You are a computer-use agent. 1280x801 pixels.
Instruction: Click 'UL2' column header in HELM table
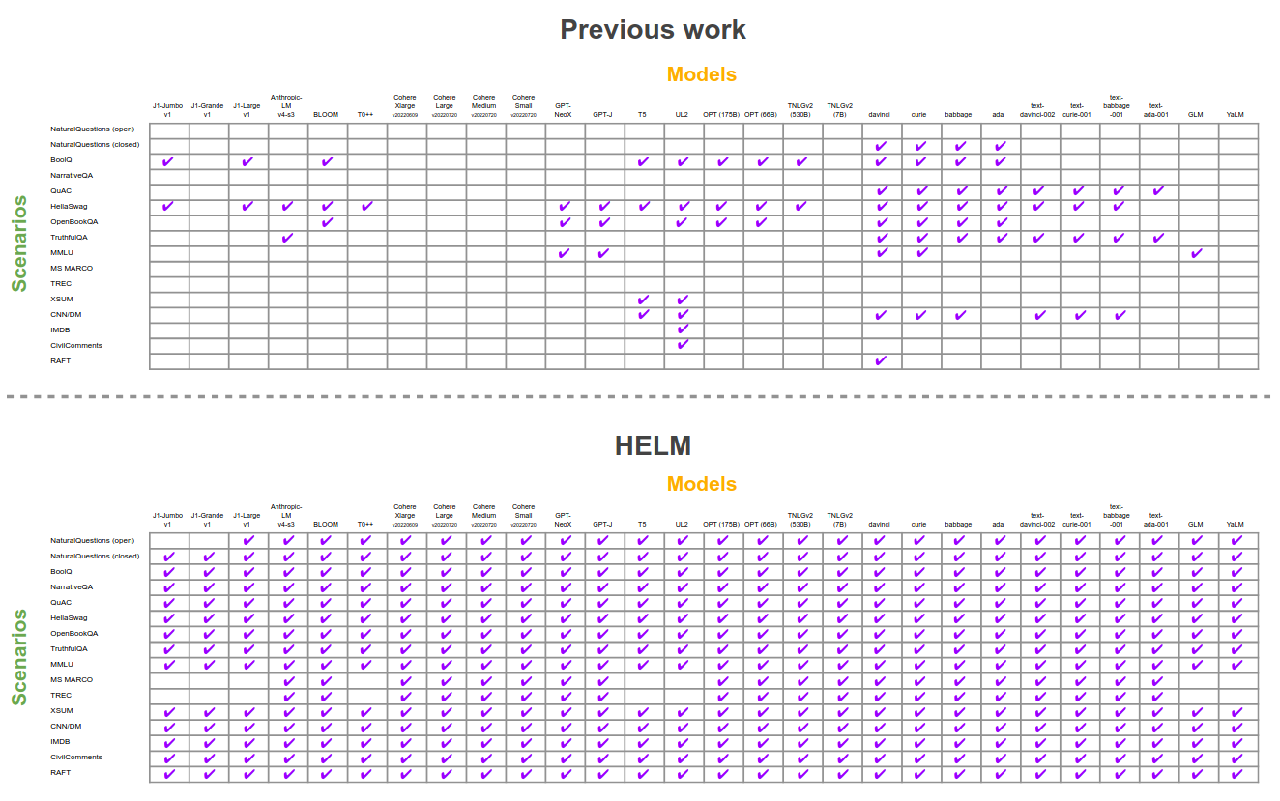[682, 525]
